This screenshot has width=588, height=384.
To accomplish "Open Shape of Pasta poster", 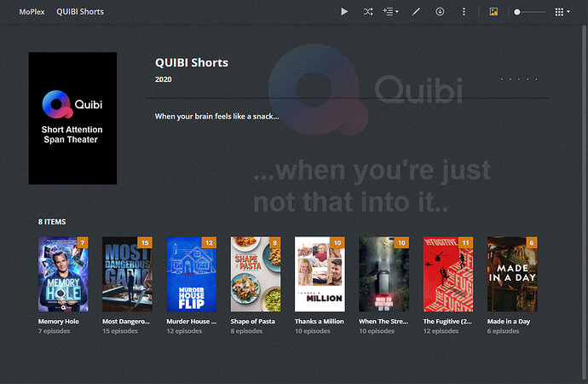I will coord(256,274).
